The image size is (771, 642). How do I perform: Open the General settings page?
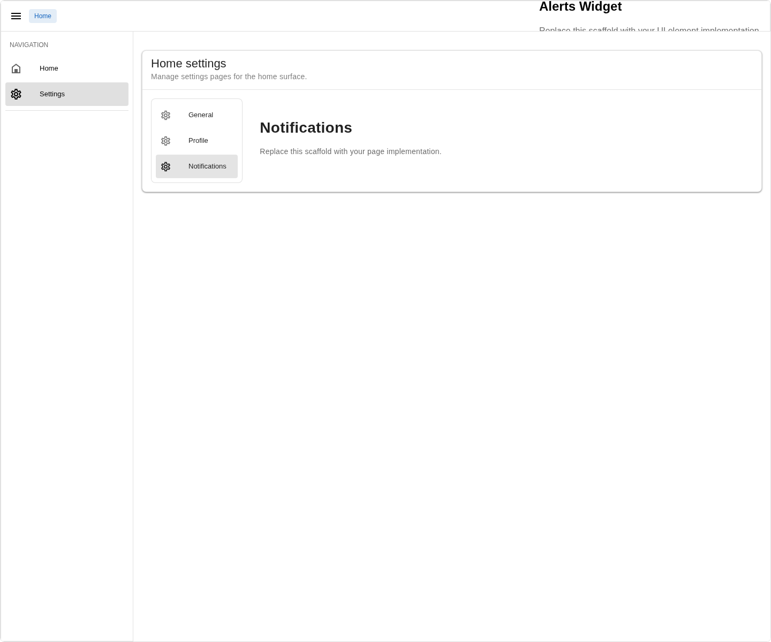pyautogui.click(x=196, y=115)
